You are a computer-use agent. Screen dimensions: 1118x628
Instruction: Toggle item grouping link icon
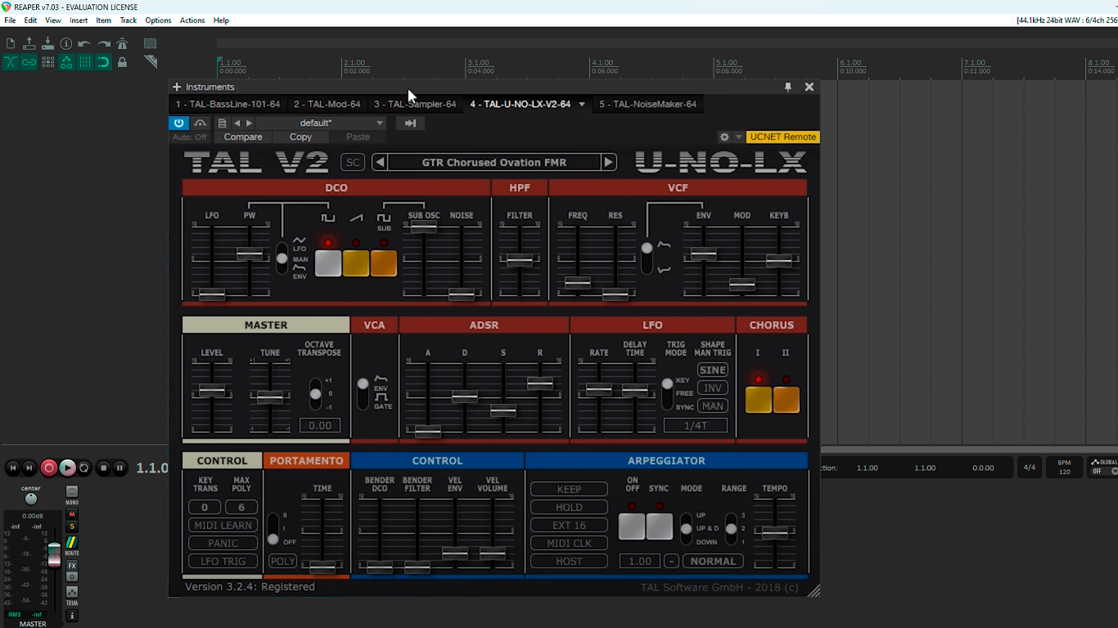(x=29, y=62)
